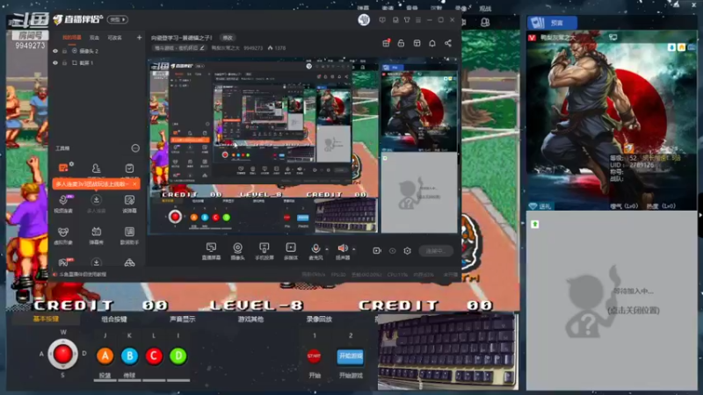Select 组合按键 tab in game window
The width and height of the screenshot is (703, 395).
click(114, 319)
